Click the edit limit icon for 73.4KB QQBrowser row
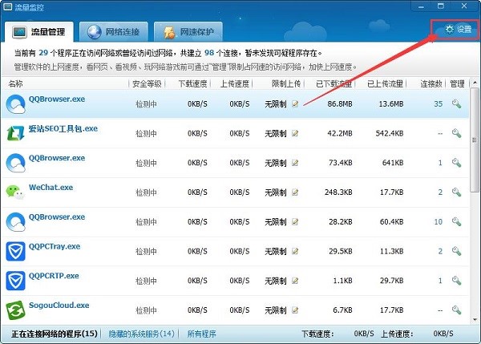 (295, 163)
